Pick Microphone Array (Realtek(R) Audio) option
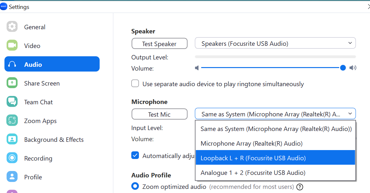Image resolution: width=370 pixels, height=193 pixels. coord(275,143)
